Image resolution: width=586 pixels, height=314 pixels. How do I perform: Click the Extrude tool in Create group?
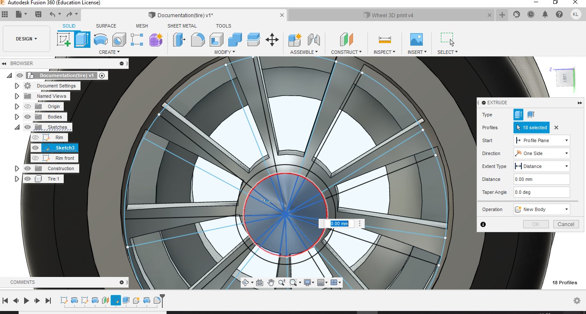pyautogui.click(x=82, y=40)
